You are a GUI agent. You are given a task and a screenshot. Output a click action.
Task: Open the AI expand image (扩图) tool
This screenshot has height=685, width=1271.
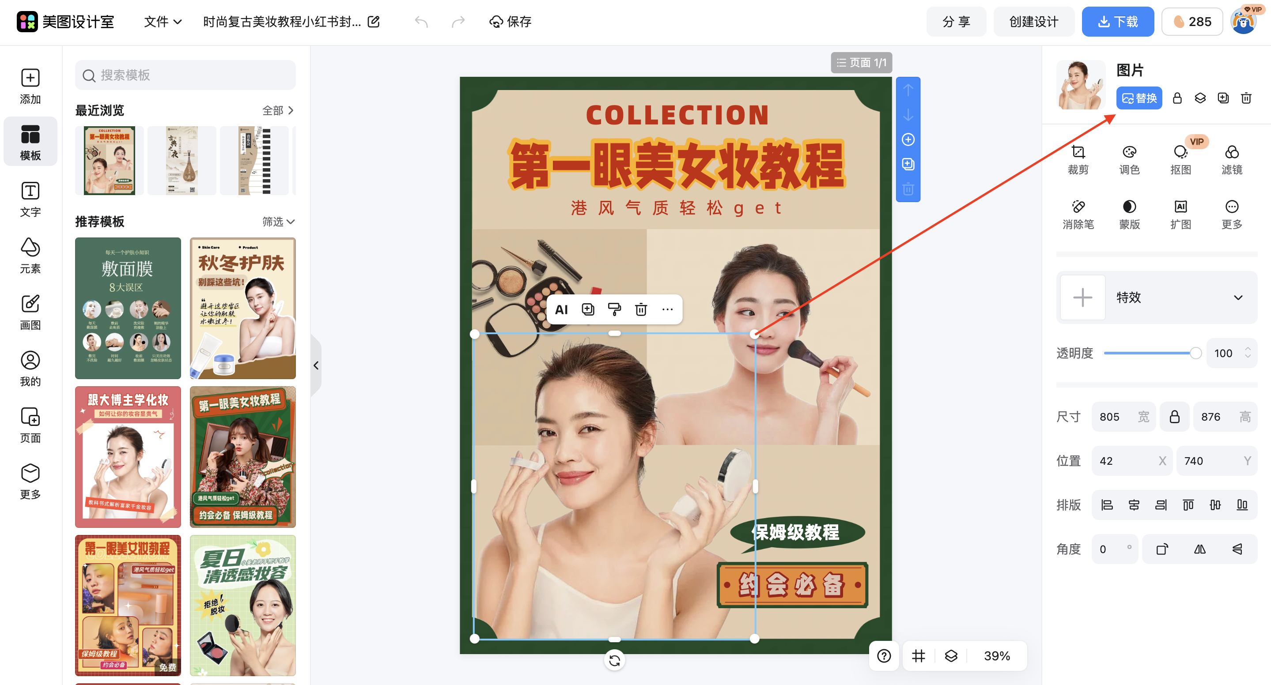pos(1180,214)
